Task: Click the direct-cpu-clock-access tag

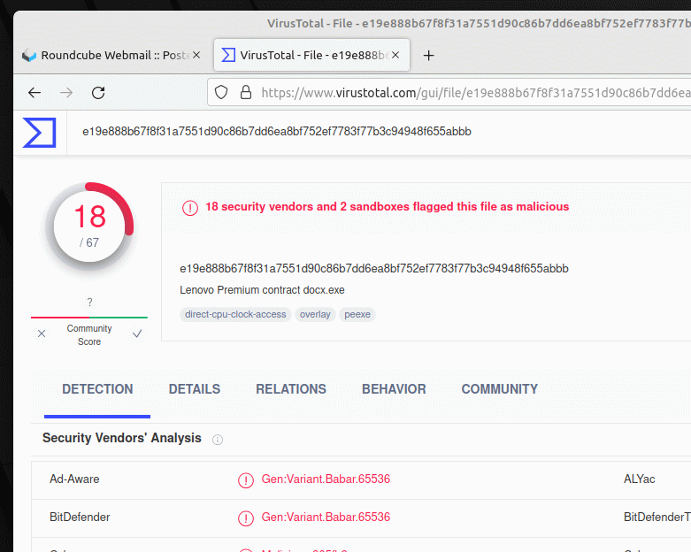Action: (235, 315)
